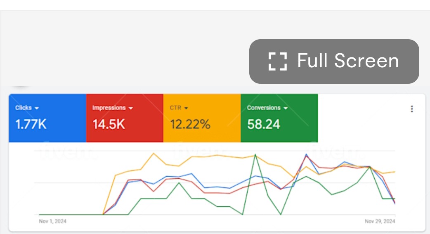Select the Impressions label in red tile
The height and width of the screenshot is (234, 430).
coord(109,108)
